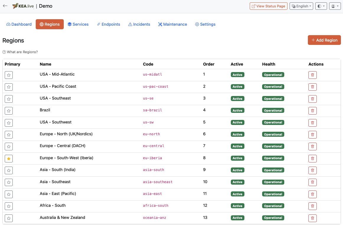Delete the USA - Pacific Coast region
Screen dimensions: 343x236
pos(312,87)
